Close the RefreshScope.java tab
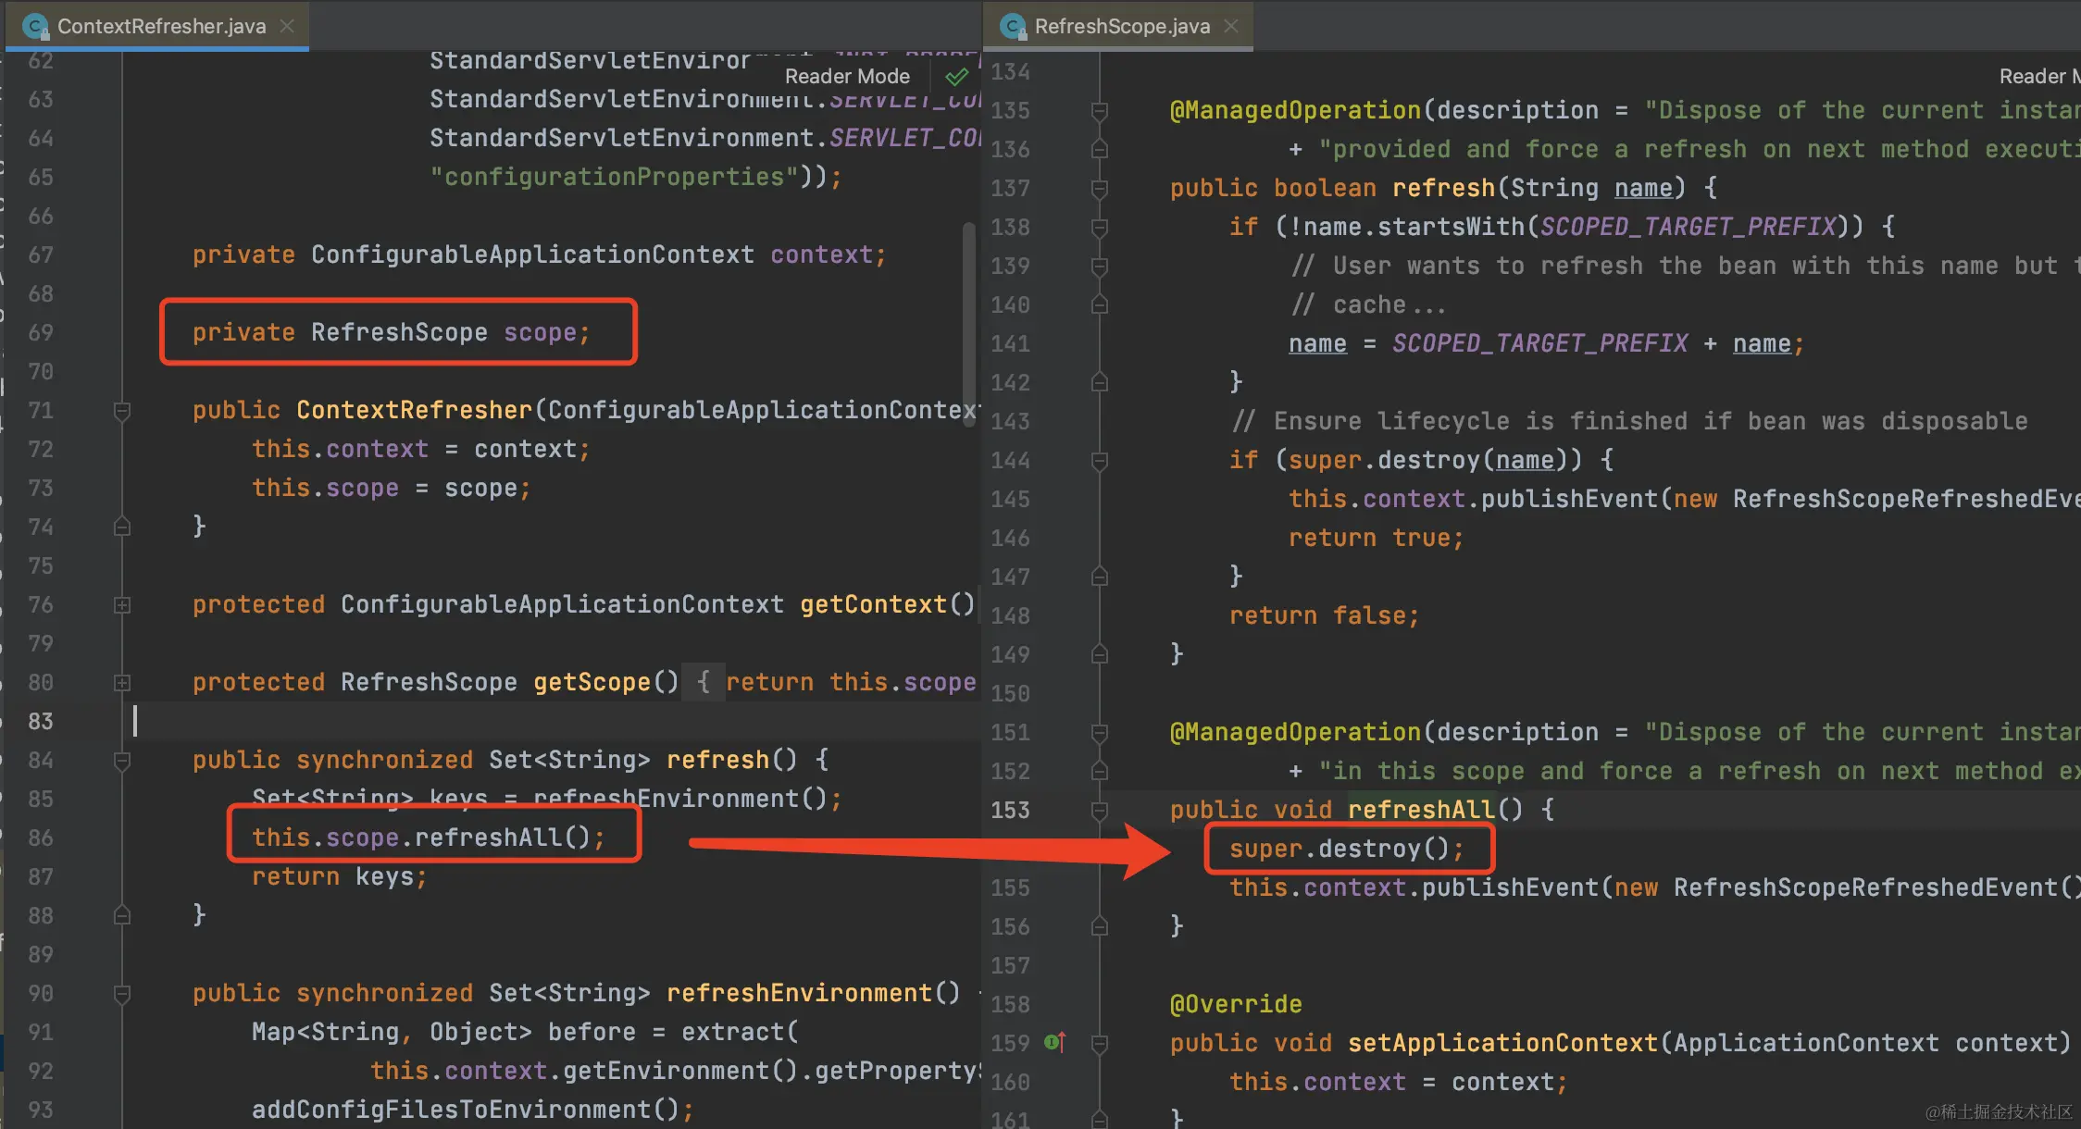Image resolution: width=2081 pixels, height=1129 pixels. point(1231,26)
